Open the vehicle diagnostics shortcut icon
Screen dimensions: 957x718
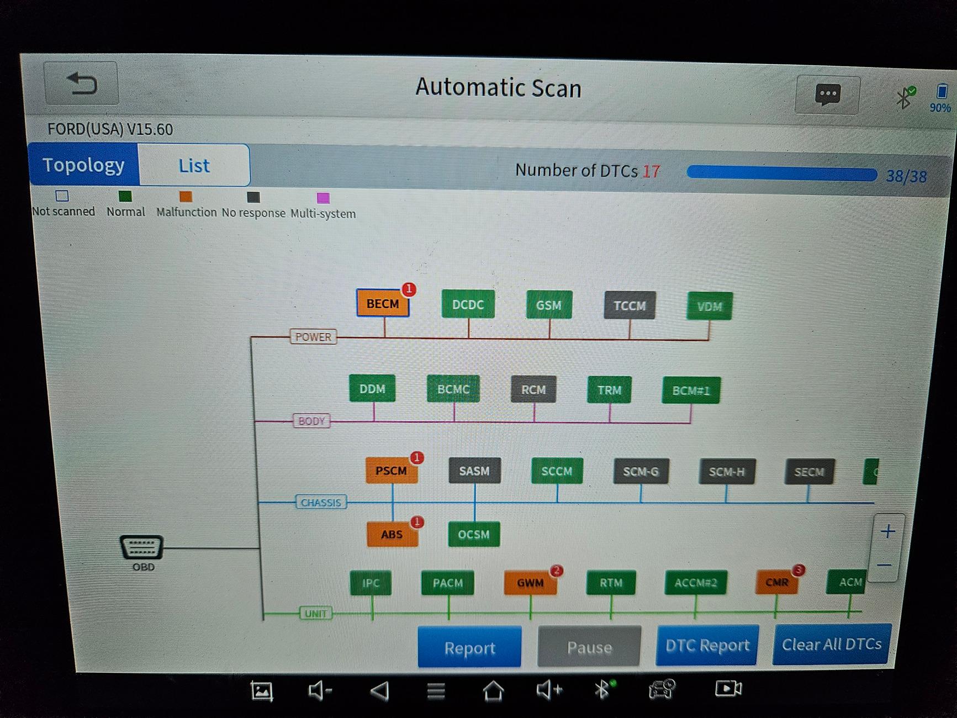click(x=662, y=689)
